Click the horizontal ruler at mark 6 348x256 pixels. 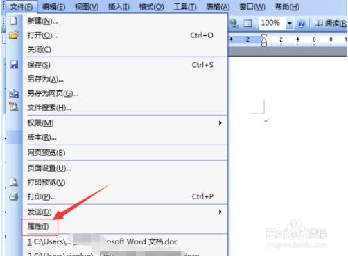click(x=314, y=39)
